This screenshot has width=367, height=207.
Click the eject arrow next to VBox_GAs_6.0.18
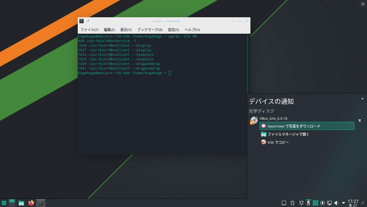click(359, 120)
